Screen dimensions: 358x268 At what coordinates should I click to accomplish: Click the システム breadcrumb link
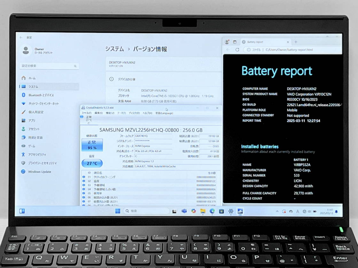pyautogui.click(x=114, y=49)
